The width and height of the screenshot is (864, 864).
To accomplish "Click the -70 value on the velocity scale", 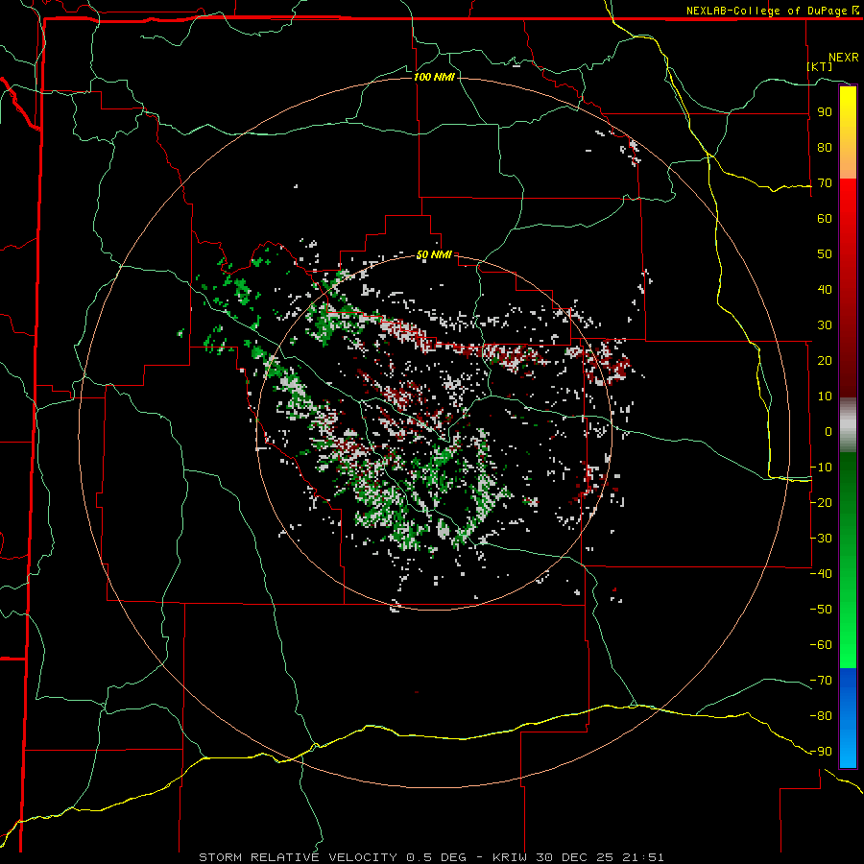I will pyautogui.click(x=821, y=681).
